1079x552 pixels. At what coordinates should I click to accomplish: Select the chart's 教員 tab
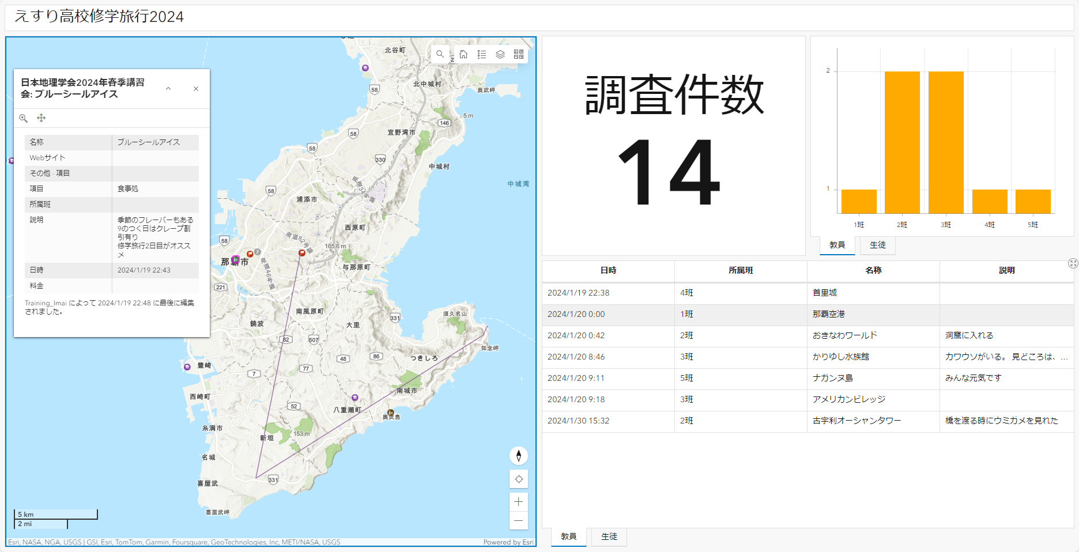pos(837,245)
